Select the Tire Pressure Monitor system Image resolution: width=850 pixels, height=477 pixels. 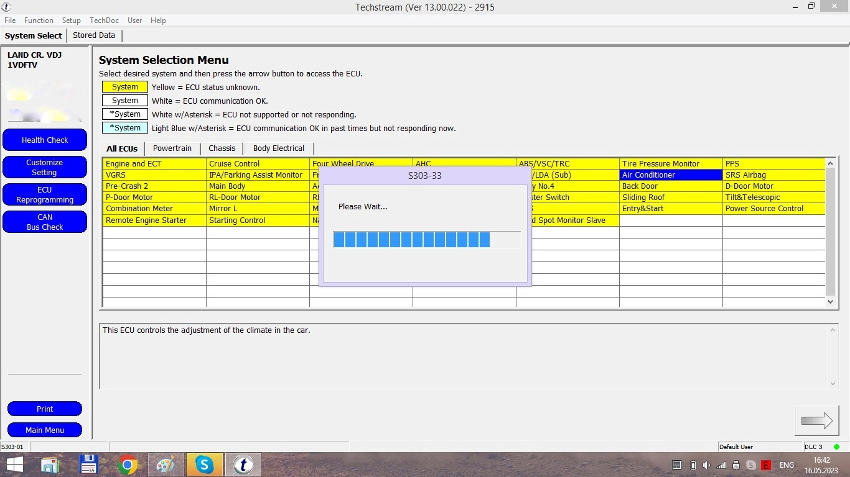pos(671,164)
